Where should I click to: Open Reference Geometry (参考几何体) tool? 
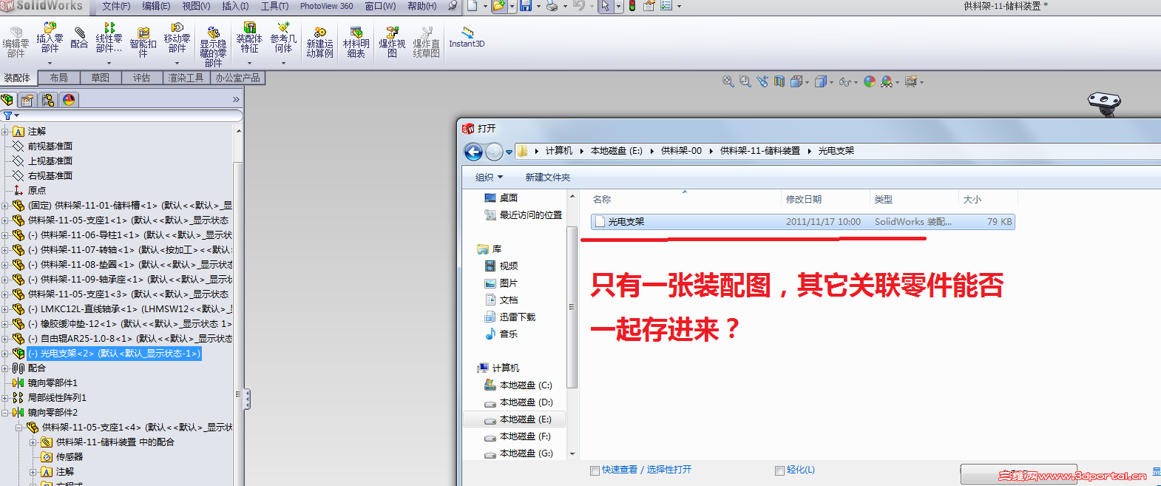tap(283, 38)
